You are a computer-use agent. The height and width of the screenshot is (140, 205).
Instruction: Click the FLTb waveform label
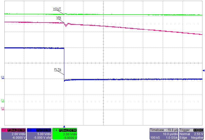point(58,69)
